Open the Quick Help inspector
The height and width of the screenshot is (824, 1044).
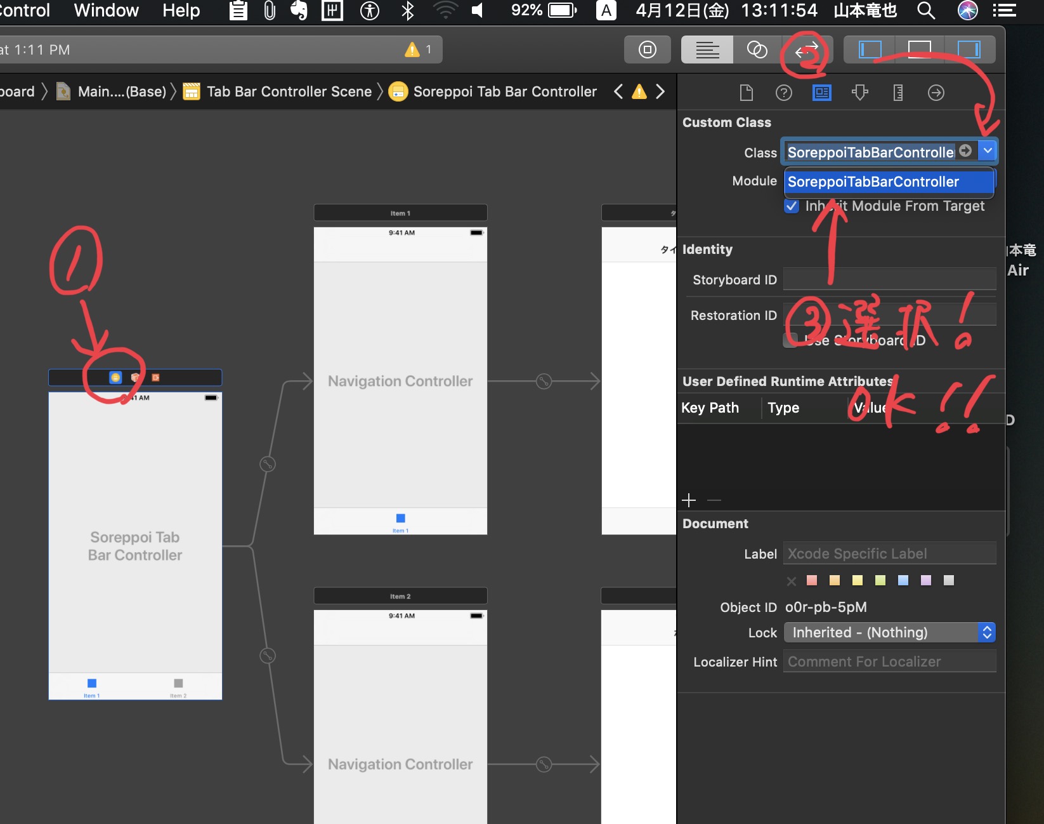784,93
